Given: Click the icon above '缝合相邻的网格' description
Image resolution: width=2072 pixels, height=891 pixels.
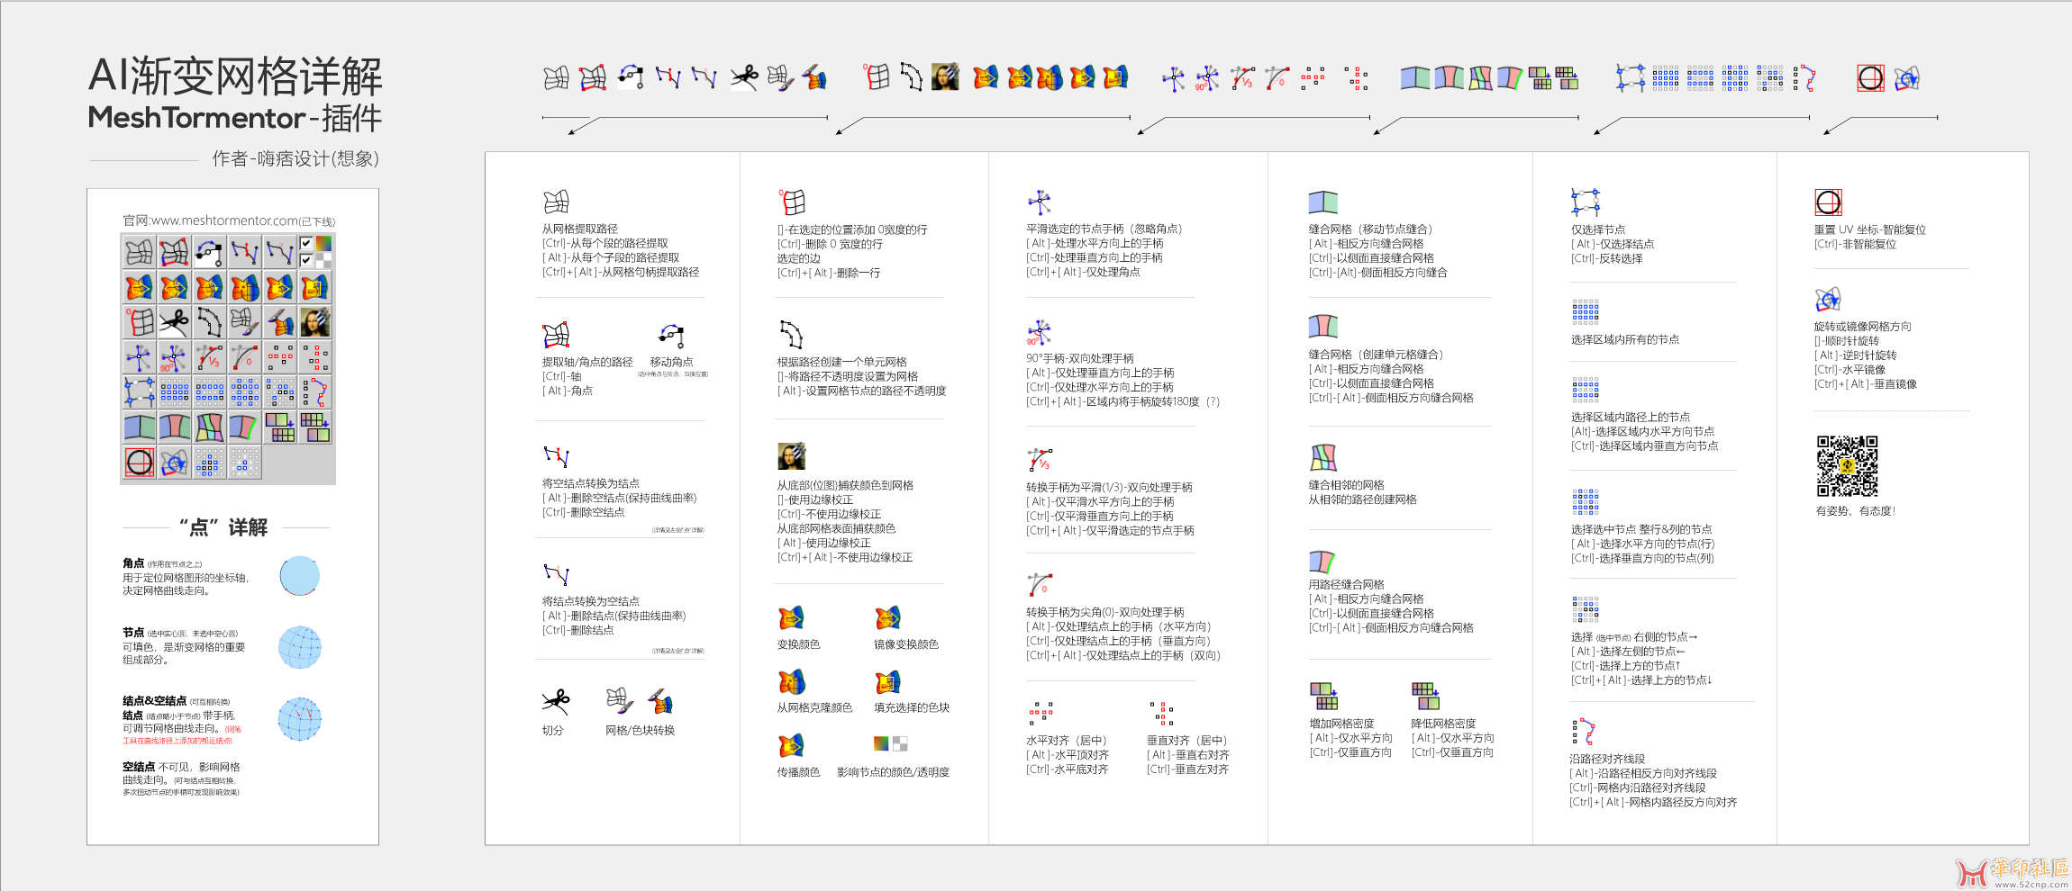Looking at the screenshot, I should coord(1323,457).
